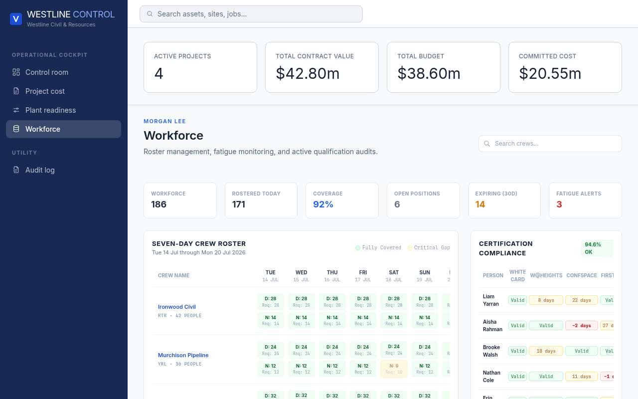Click the Project cost document icon
Viewport: 638px width, 399px height.
click(16, 91)
